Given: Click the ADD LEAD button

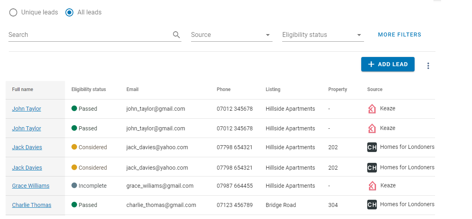Looking at the screenshot, I should point(388,64).
